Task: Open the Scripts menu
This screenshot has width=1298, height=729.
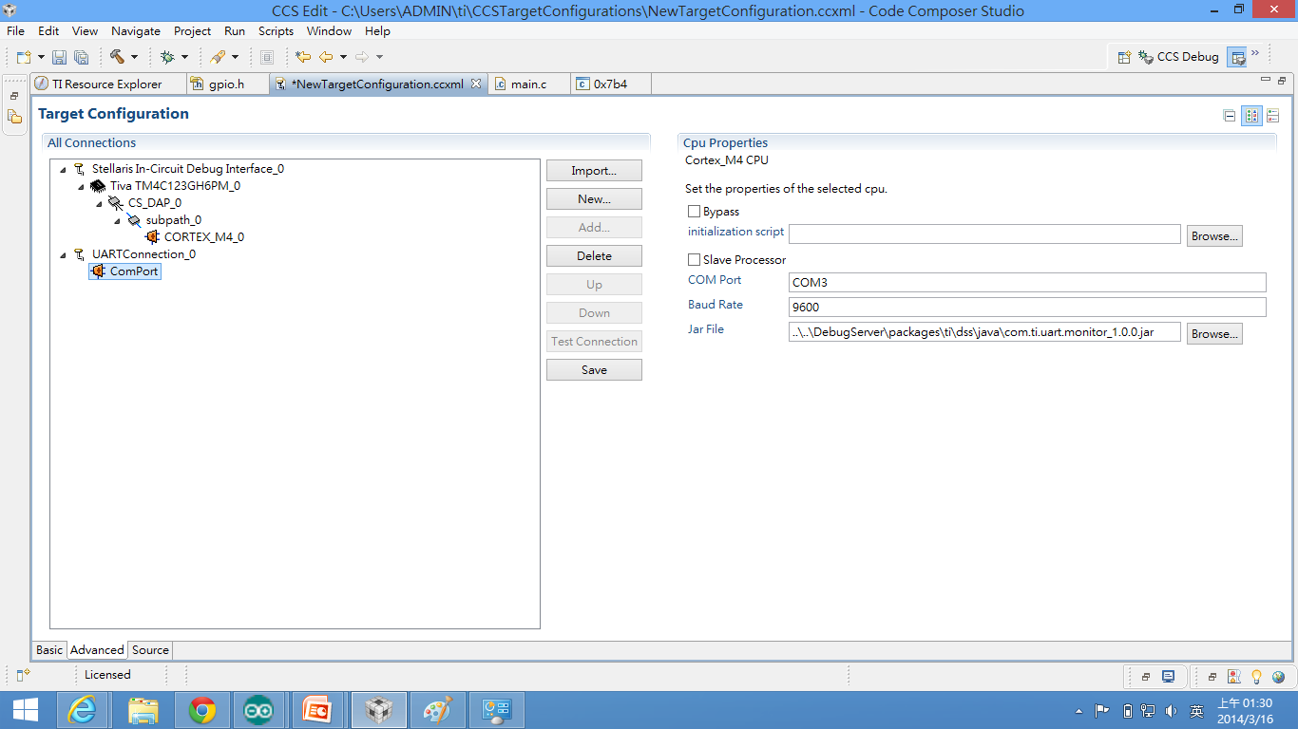Action: coord(277,31)
